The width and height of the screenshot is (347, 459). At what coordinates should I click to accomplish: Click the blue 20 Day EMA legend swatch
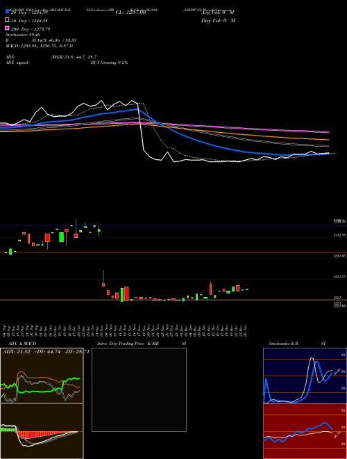pyautogui.click(x=8, y=11)
